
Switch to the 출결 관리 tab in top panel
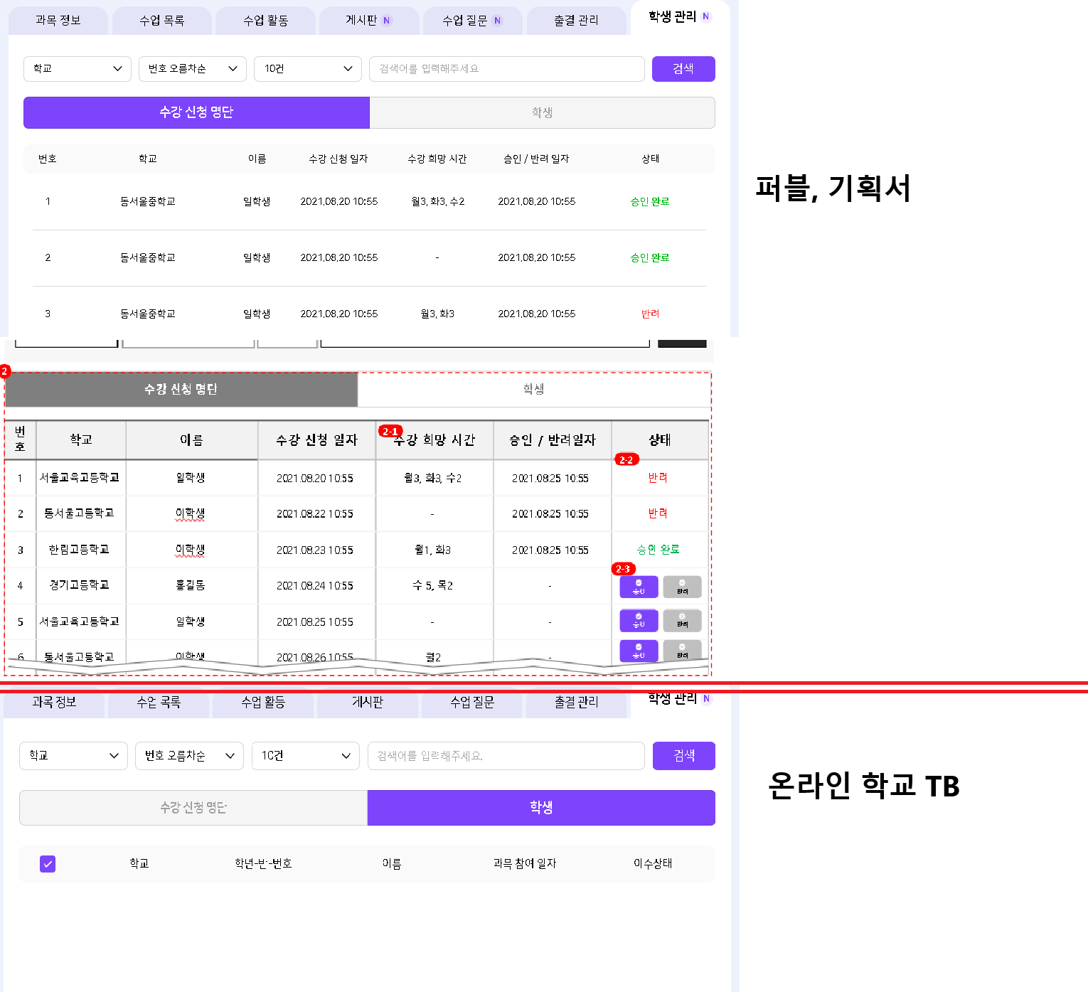(x=576, y=21)
